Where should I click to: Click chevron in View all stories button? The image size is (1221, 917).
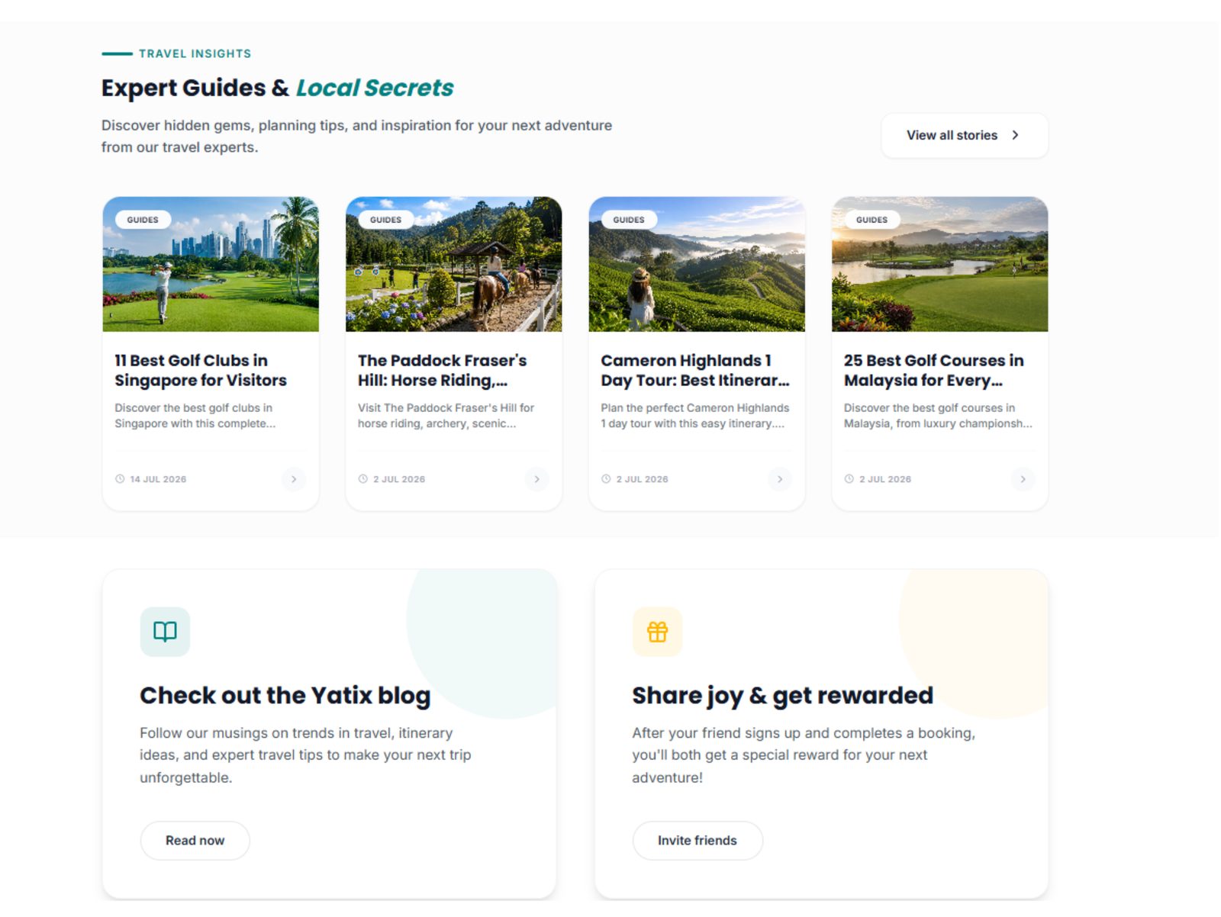1015,135
